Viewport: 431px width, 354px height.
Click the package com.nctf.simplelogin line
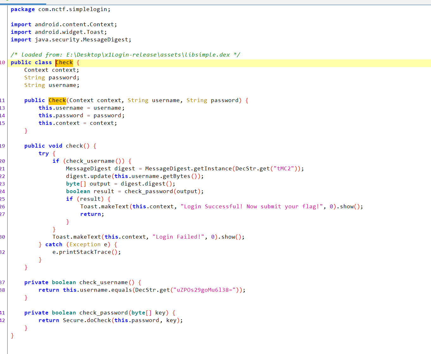60,9
